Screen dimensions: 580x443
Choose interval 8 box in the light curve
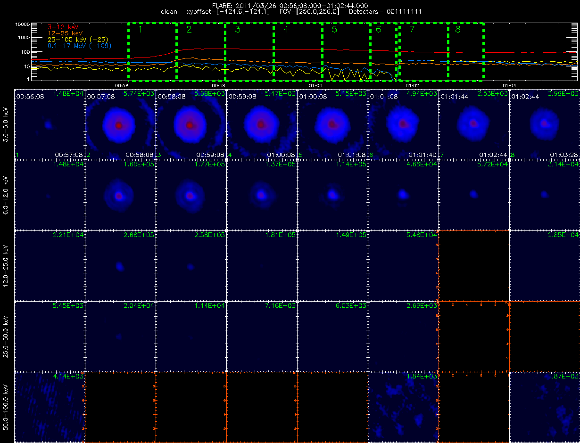[466, 51]
